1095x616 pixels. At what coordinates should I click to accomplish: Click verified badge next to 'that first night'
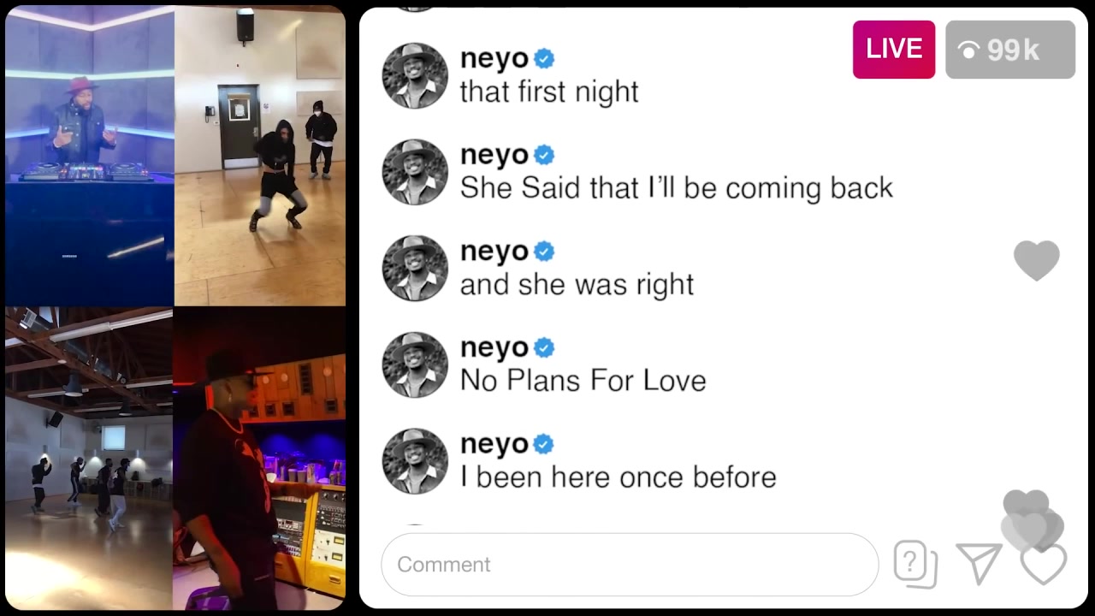tap(544, 59)
